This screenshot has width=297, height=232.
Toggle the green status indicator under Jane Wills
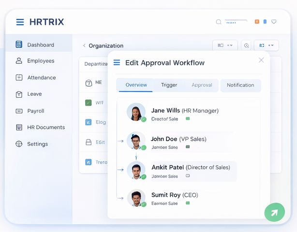pos(188,118)
